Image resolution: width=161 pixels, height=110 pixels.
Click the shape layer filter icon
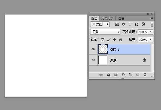(136, 24)
